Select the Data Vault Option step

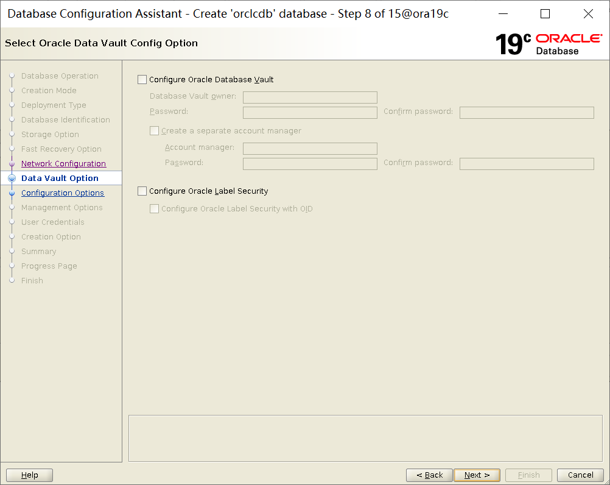60,179
